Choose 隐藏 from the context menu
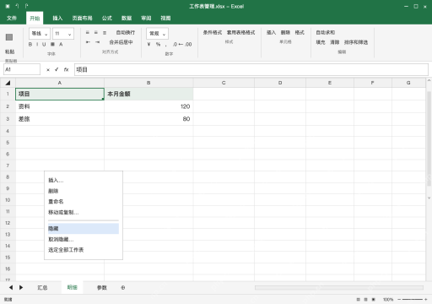This screenshot has height=304, width=432. coord(84,229)
